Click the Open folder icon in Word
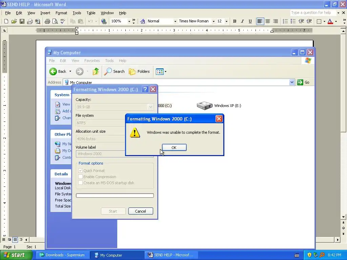The image size is (347, 260). point(14,21)
